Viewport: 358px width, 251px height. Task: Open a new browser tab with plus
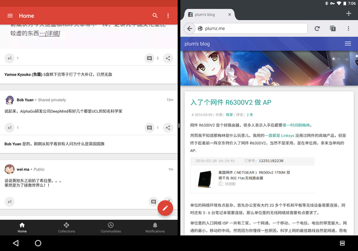(349, 13)
